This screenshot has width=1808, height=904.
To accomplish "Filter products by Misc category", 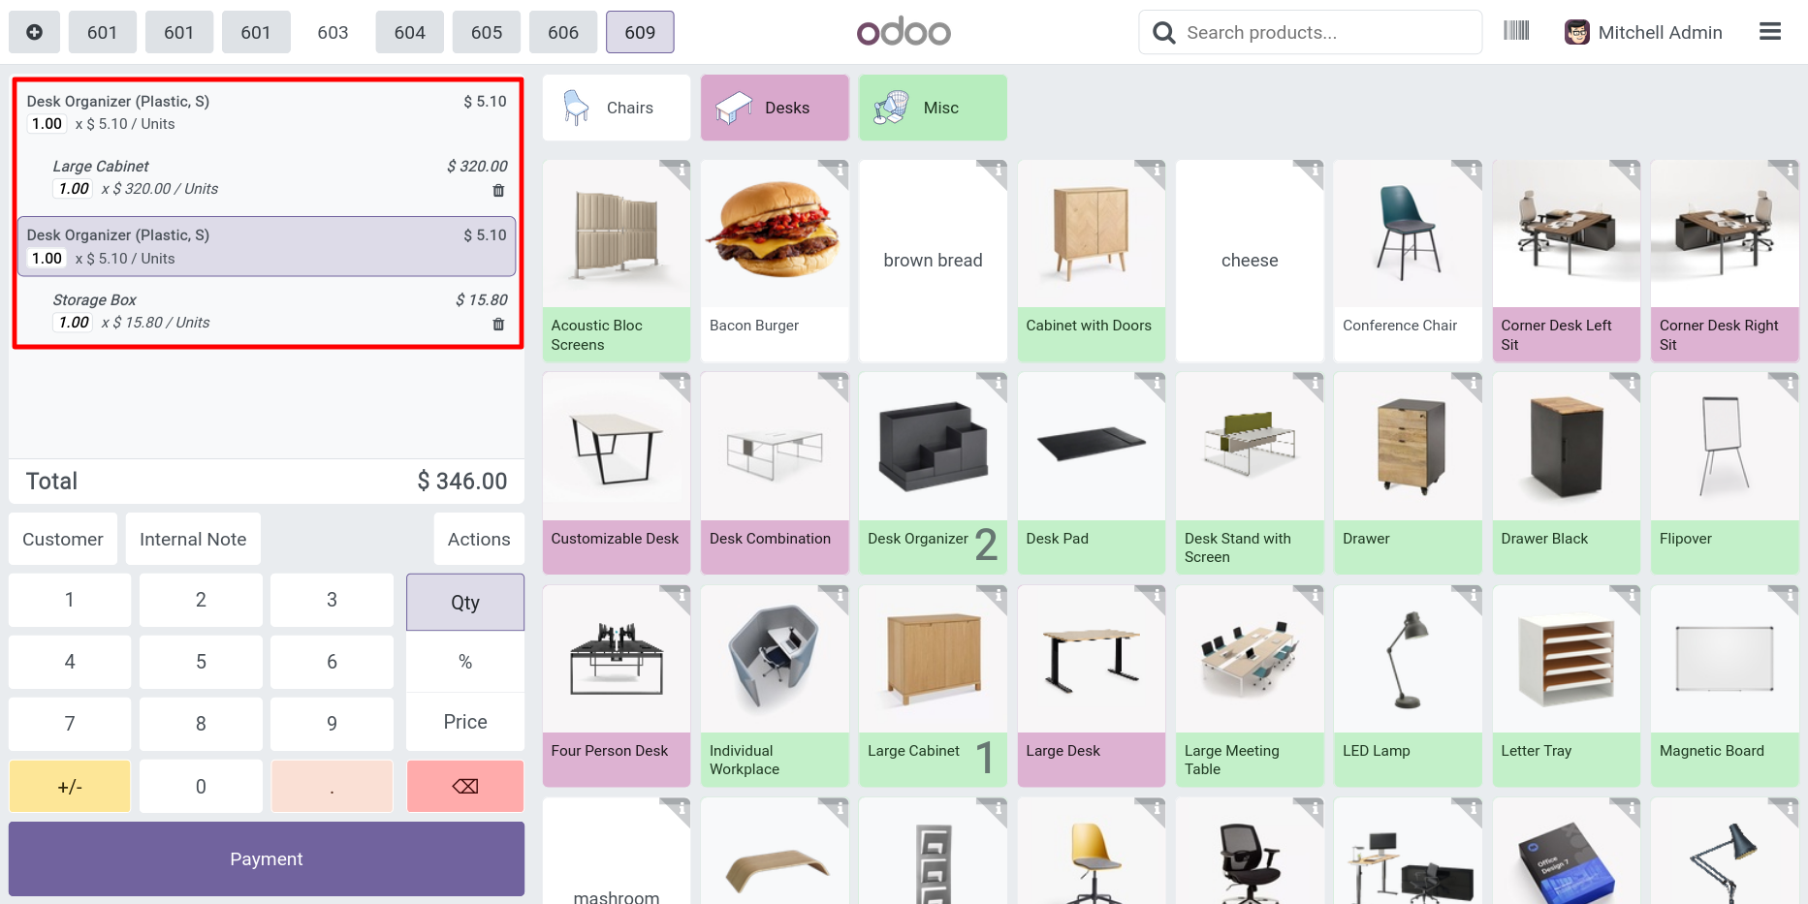I will pos(933,108).
